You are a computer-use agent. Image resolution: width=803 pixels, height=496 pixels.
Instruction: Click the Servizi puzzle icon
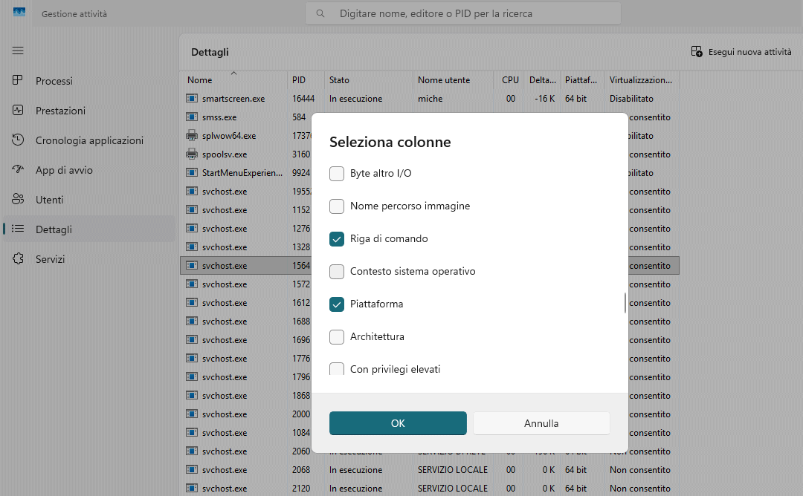[18, 258]
